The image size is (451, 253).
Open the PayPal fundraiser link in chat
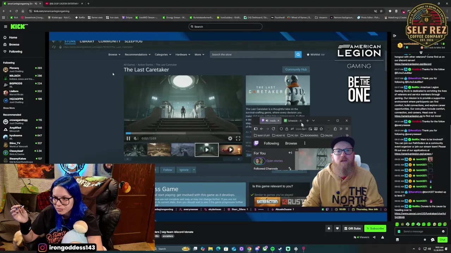click(420, 215)
